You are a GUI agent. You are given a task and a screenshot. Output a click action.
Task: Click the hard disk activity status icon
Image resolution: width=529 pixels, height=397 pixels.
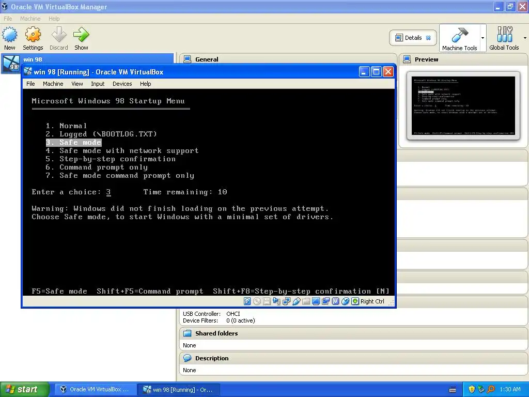[x=247, y=301]
